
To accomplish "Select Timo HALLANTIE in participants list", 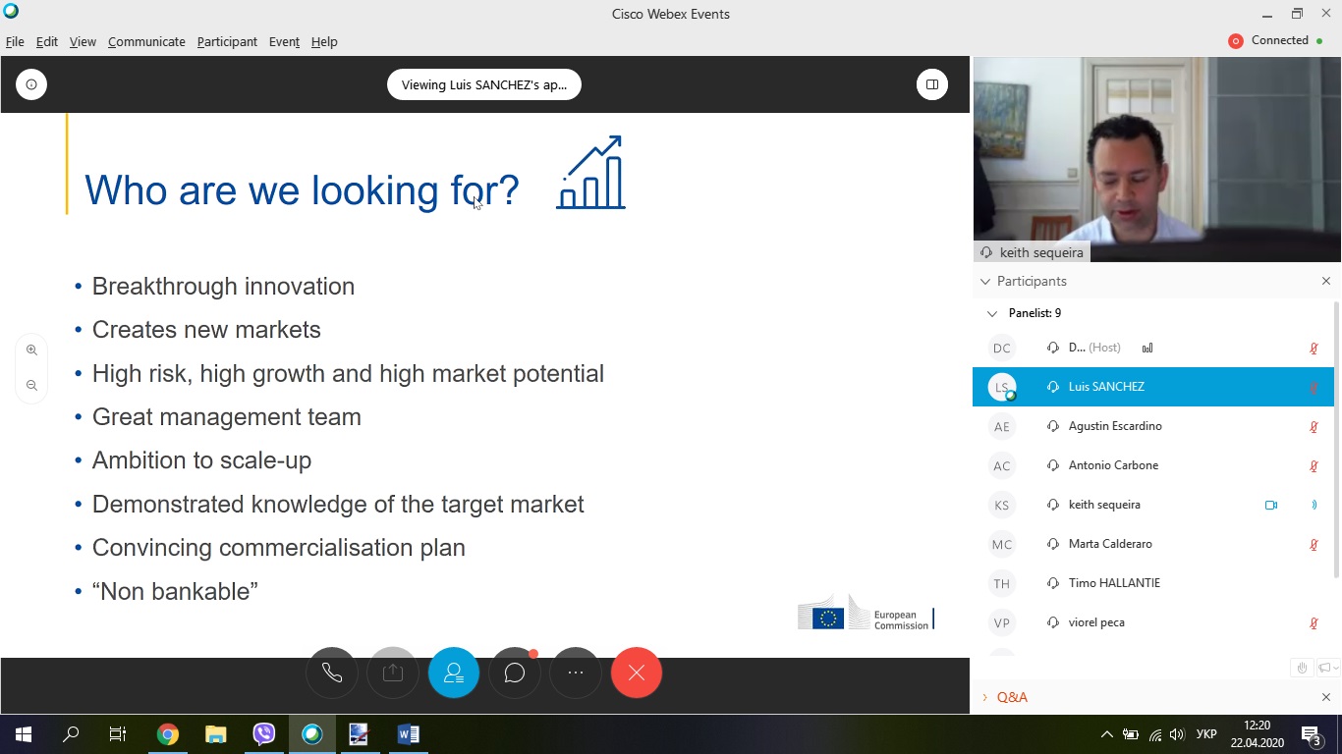I will (1153, 583).
